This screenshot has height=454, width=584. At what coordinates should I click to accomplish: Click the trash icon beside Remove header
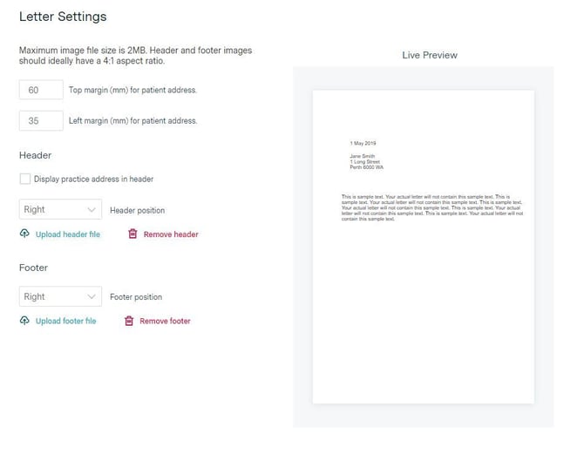(132, 234)
